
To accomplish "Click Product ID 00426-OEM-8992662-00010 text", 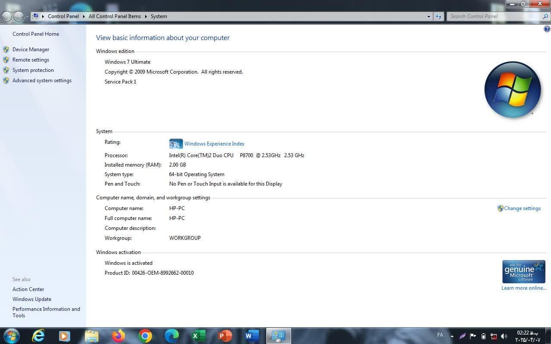I will (x=149, y=273).
